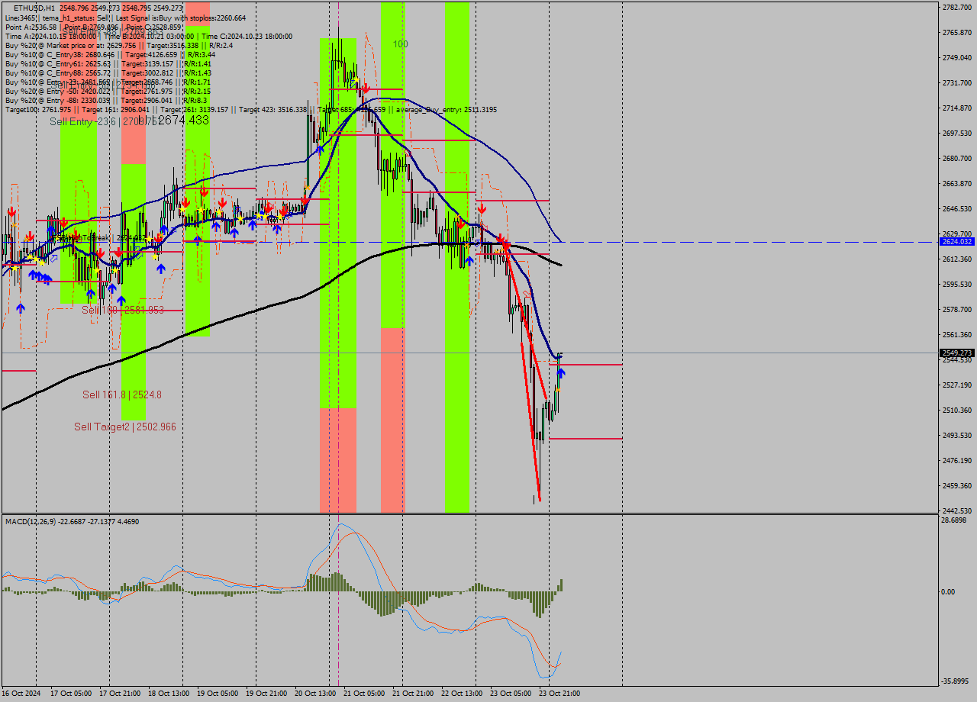This screenshot has height=702, width=977.
Task: Click the 2595.530 price scale value
Action: click(x=957, y=284)
